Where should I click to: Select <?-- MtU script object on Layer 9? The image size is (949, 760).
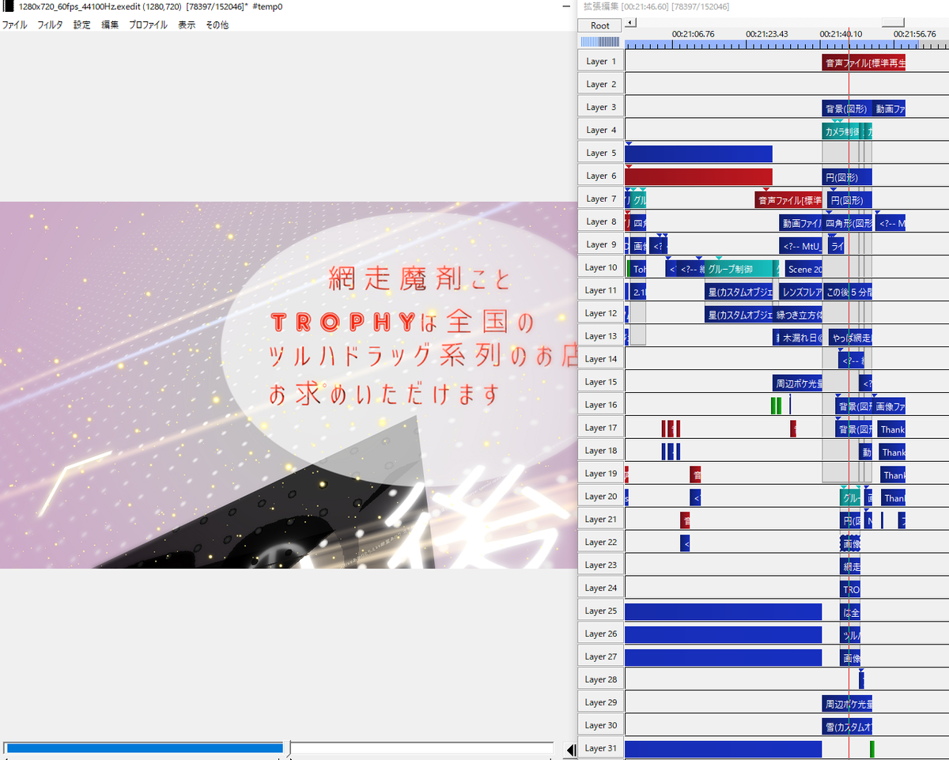point(801,247)
